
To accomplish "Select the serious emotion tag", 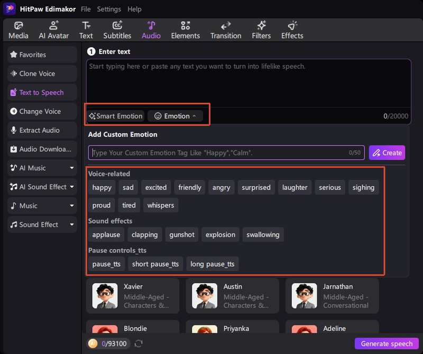I will [330, 187].
